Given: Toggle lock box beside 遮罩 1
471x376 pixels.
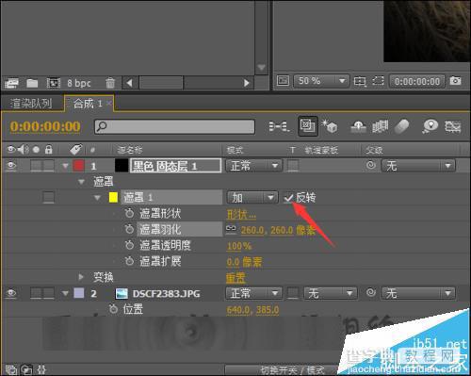Looking at the screenshot, I should point(48,198).
